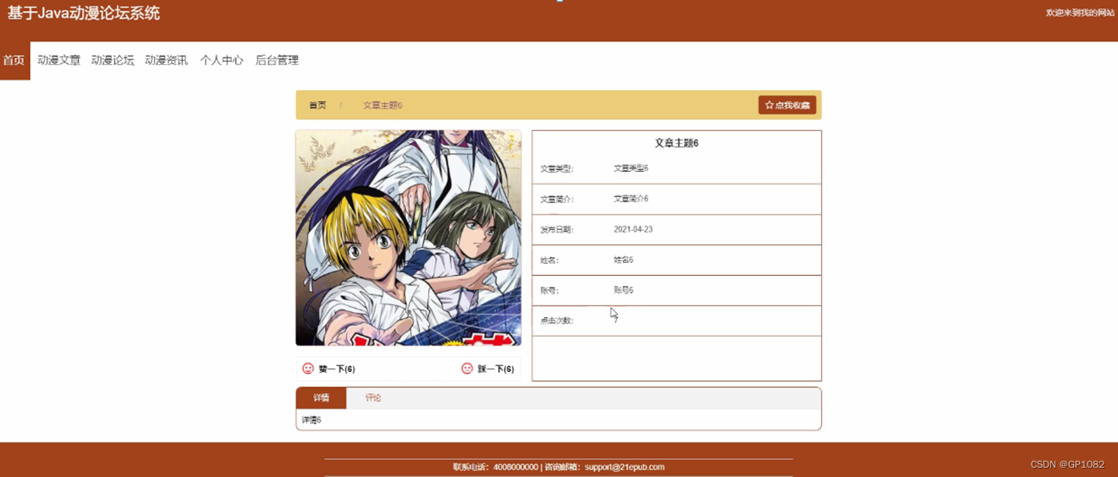Open the 动漫论坛 navigation item
The image size is (1118, 477).
point(113,61)
